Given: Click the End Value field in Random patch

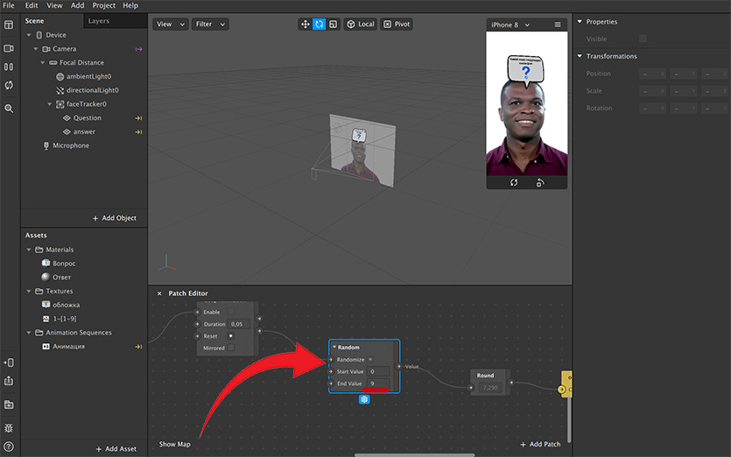Looking at the screenshot, I should click(x=378, y=383).
